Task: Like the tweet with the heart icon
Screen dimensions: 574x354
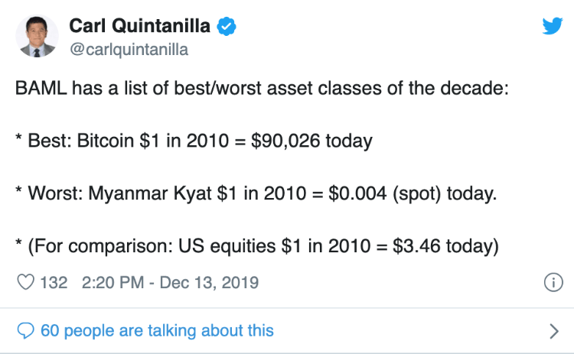Action: [x=26, y=282]
